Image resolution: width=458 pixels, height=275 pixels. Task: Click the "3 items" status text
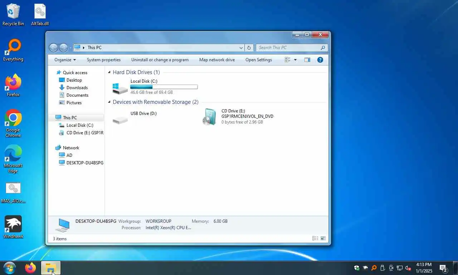coord(60,239)
